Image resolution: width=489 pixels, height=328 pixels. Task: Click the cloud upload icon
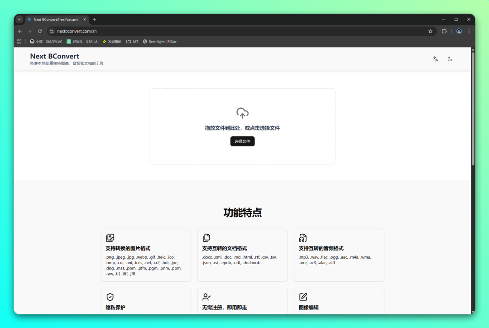(242, 113)
